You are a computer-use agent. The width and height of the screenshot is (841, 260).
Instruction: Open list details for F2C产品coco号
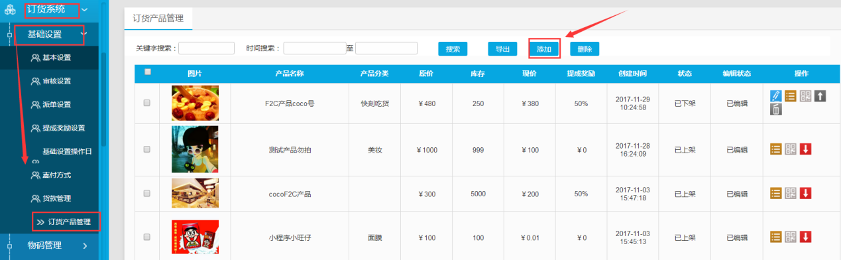(x=791, y=96)
